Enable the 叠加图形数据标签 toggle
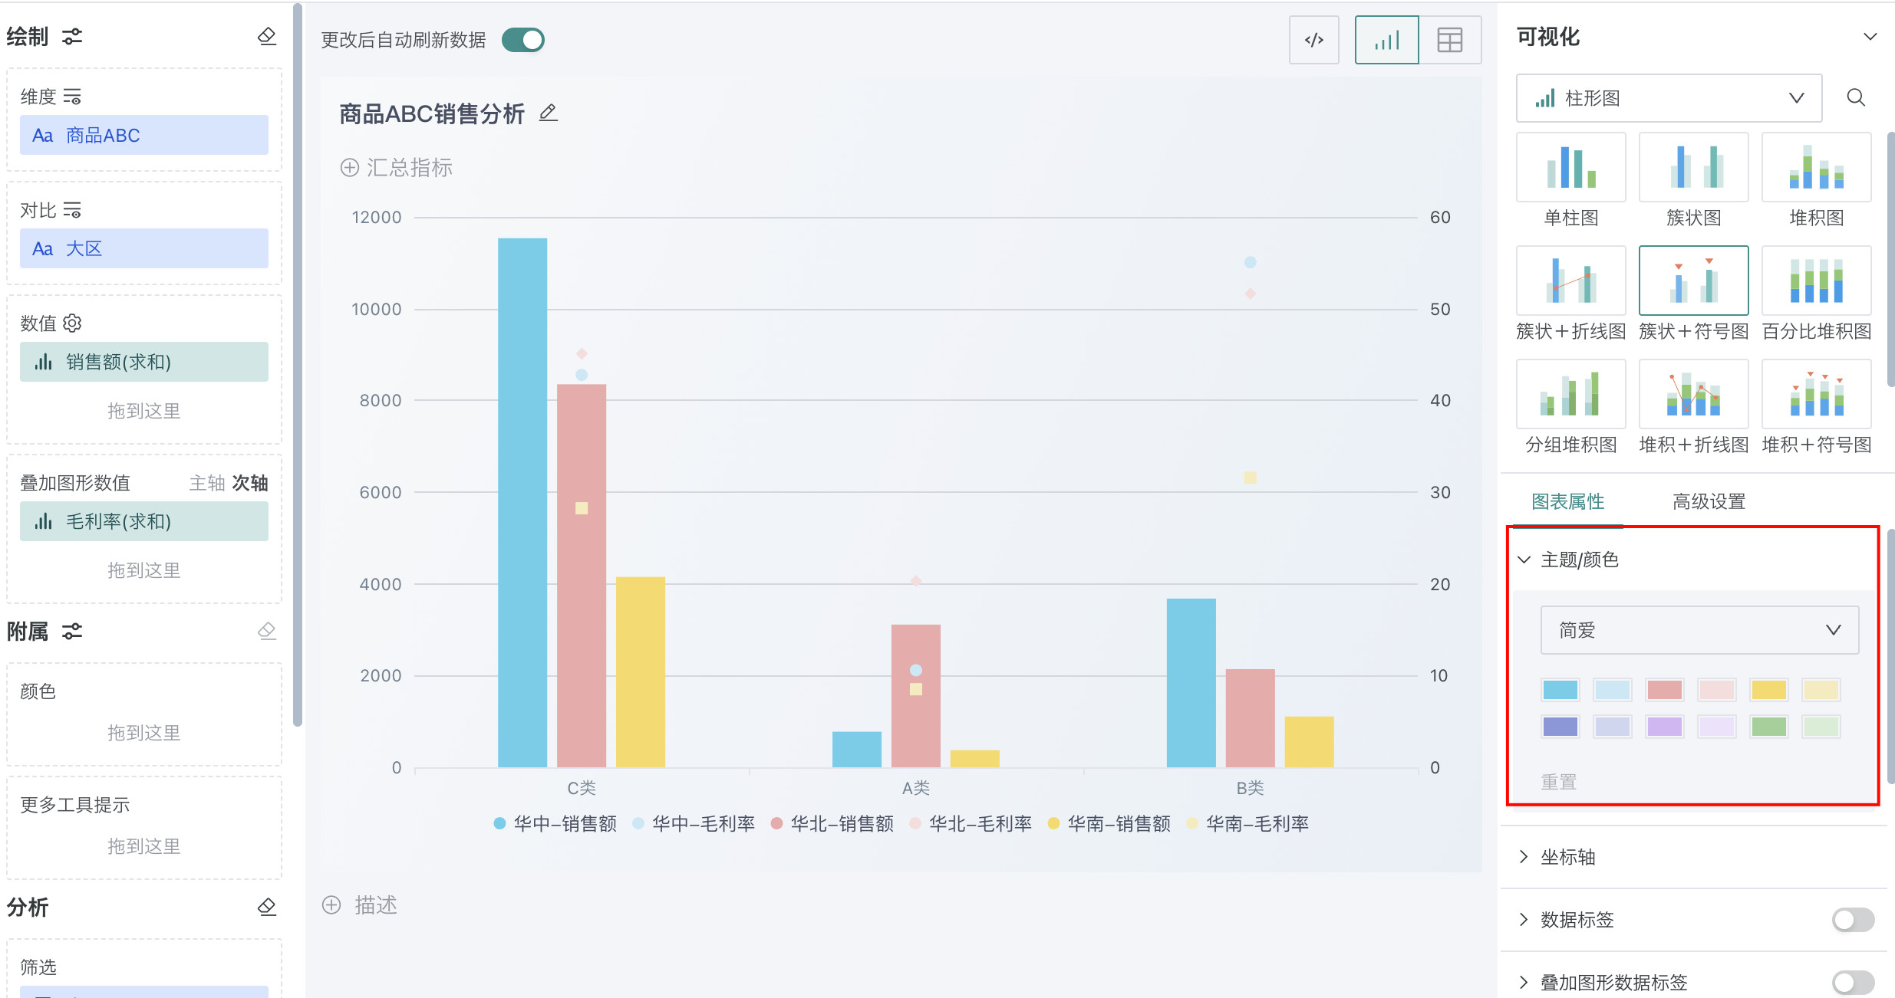The width and height of the screenshot is (1895, 998). click(1852, 982)
